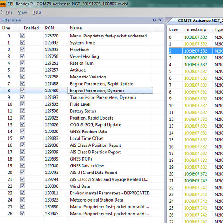Select 'AIS UTC and Date Report' entry

pos(94,173)
